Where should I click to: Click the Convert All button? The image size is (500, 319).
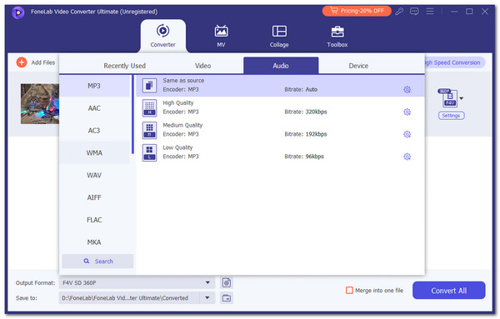(448, 291)
